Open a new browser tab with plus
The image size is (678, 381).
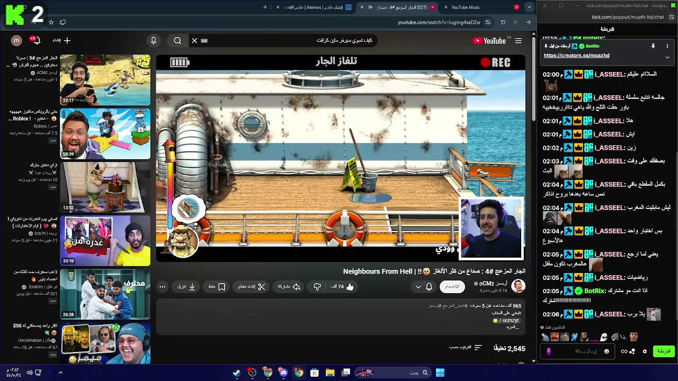pos(265,7)
